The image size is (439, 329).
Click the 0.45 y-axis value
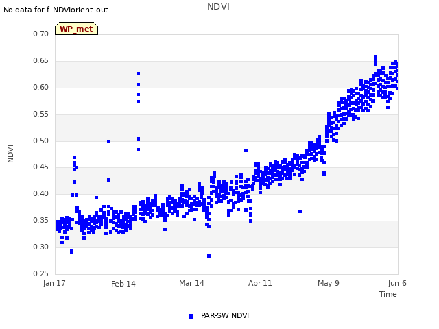pyautogui.click(x=40, y=167)
